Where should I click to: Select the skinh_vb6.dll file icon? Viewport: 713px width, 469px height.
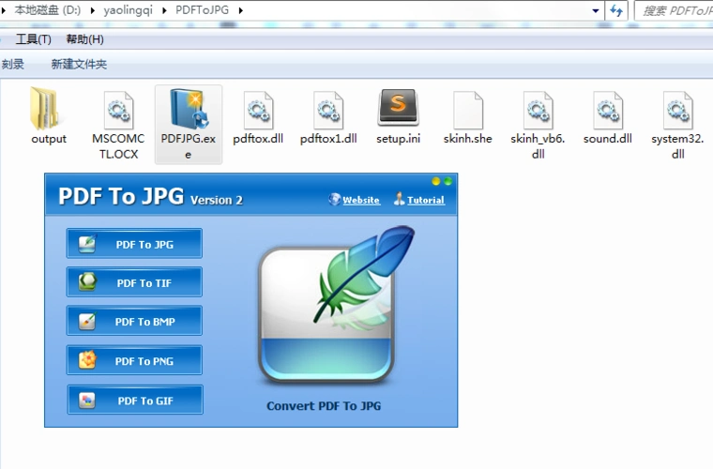pyautogui.click(x=538, y=110)
